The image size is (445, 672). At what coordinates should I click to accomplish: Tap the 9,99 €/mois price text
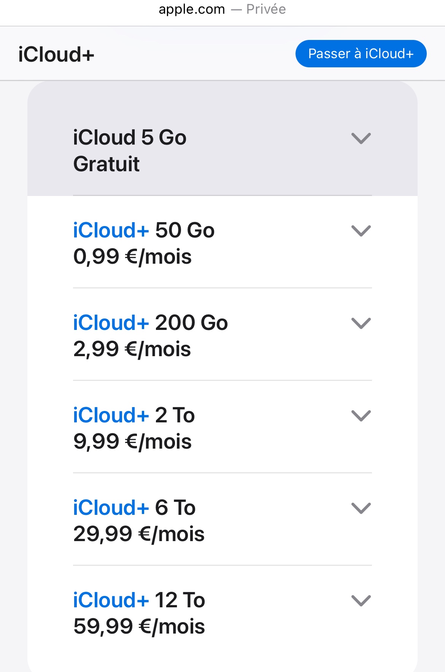[132, 442]
